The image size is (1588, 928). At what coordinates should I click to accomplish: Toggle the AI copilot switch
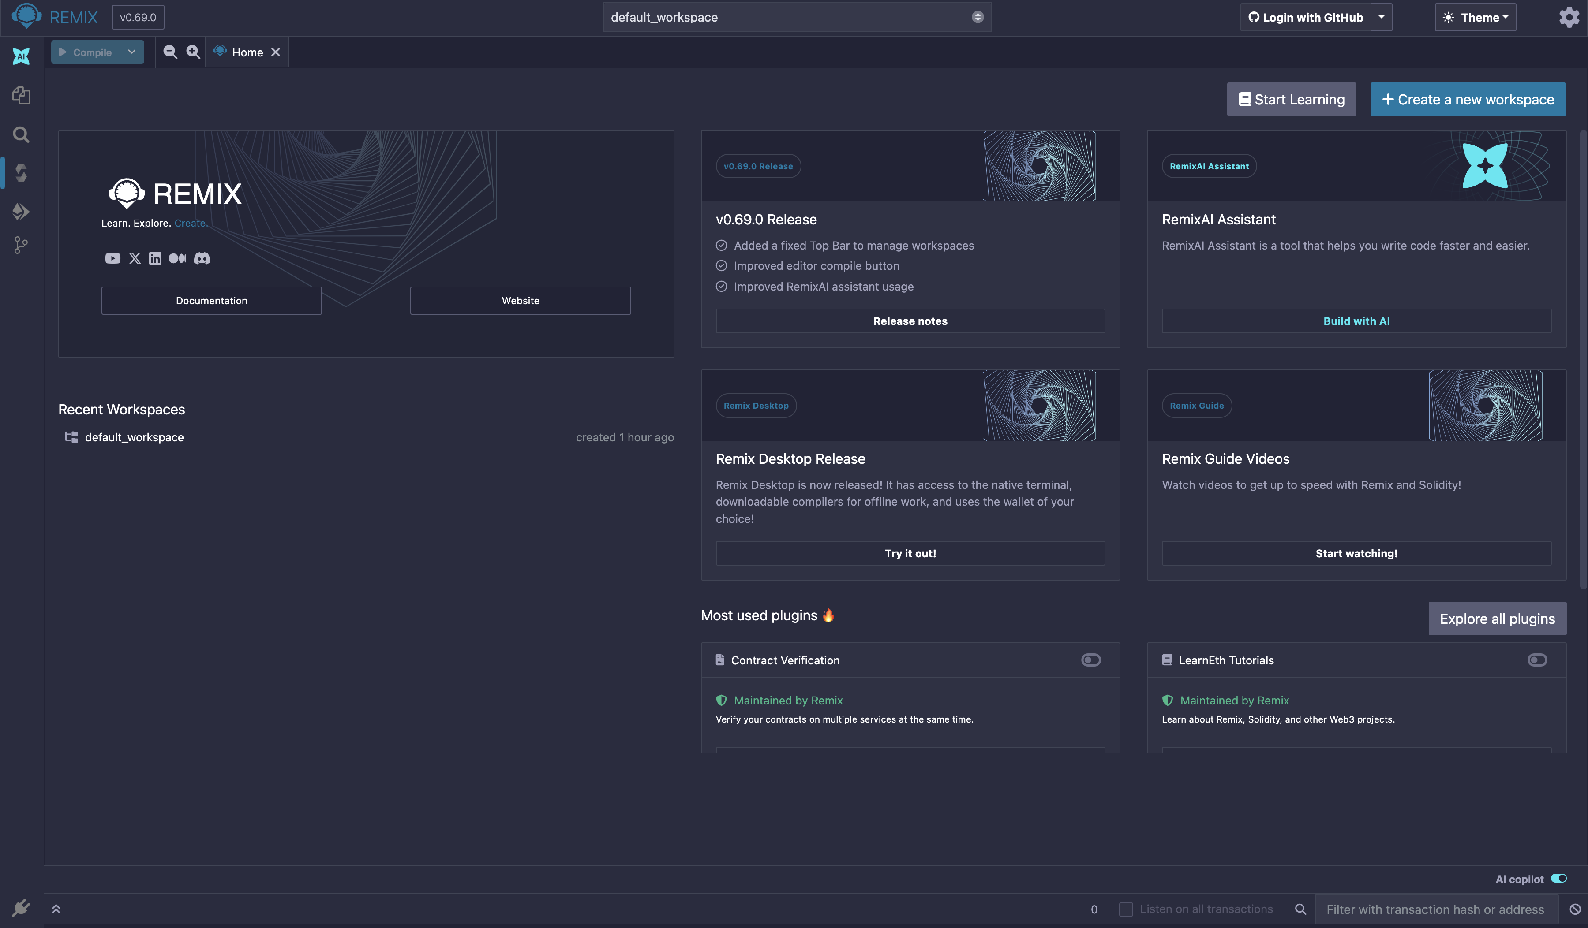pos(1558,878)
